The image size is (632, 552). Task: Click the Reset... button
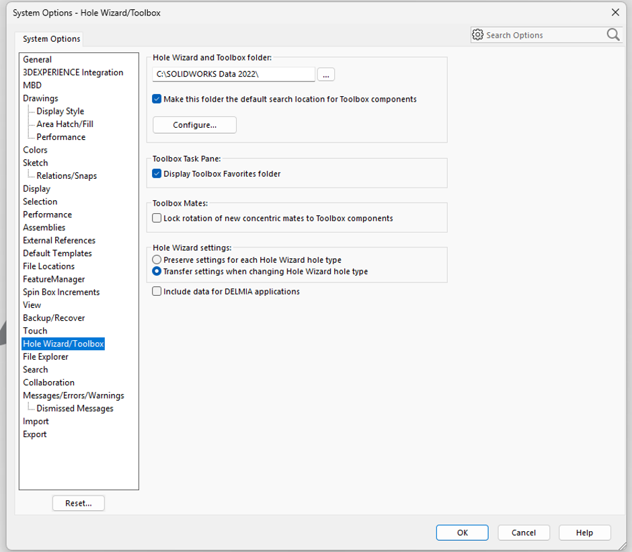pyautogui.click(x=79, y=503)
